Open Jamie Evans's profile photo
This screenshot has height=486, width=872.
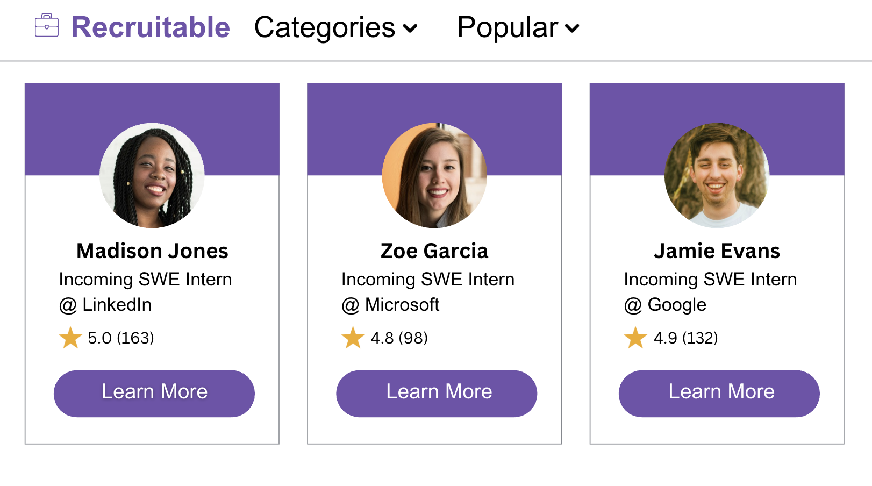(717, 175)
